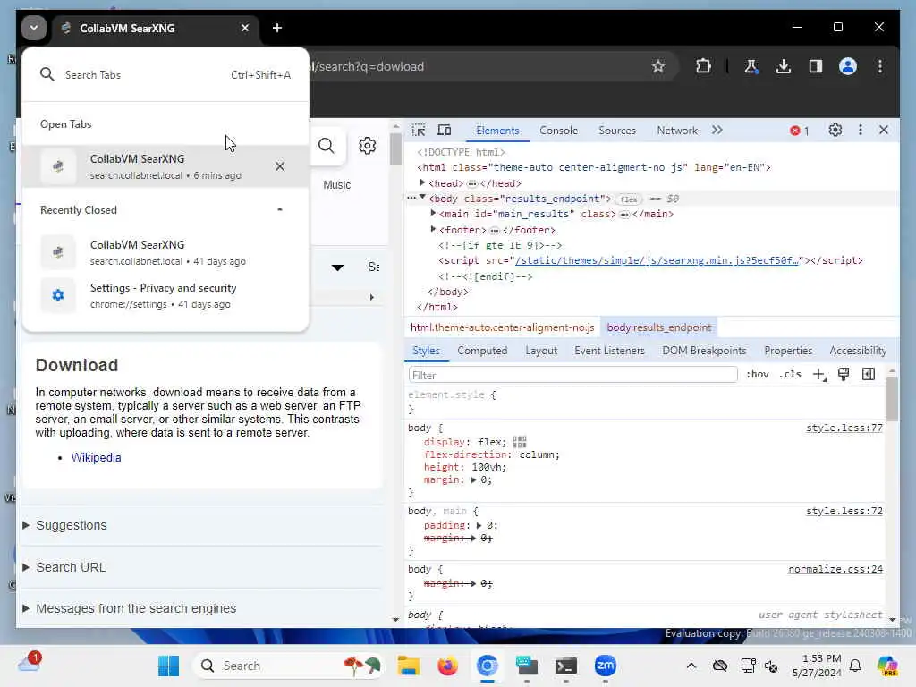Switch to the Sources panel
Image resolution: width=916 pixels, height=687 pixels.
point(617,131)
